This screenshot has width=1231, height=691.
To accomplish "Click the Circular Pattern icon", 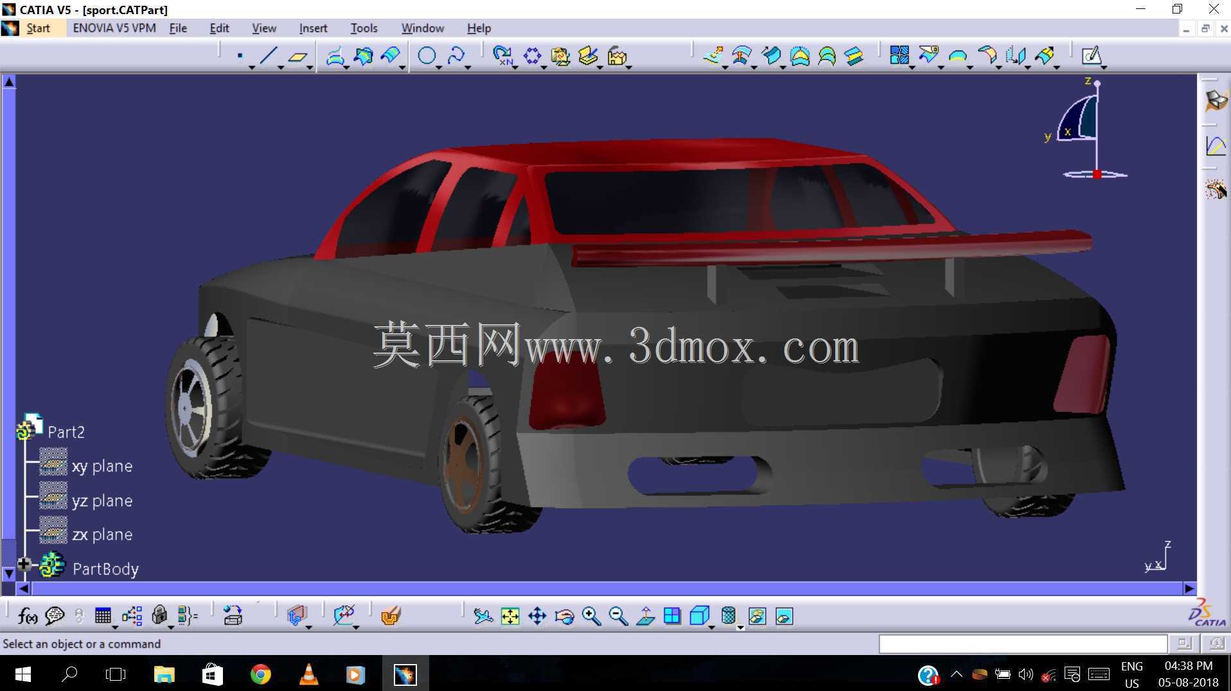I will (532, 56).
